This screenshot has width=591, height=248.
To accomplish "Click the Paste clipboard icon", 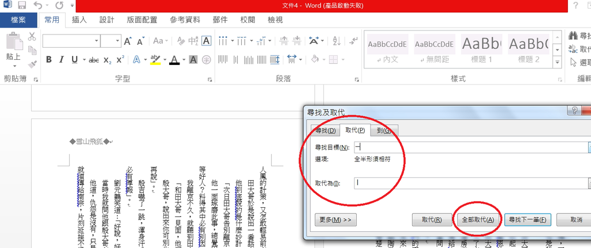I will click(14, 40).
